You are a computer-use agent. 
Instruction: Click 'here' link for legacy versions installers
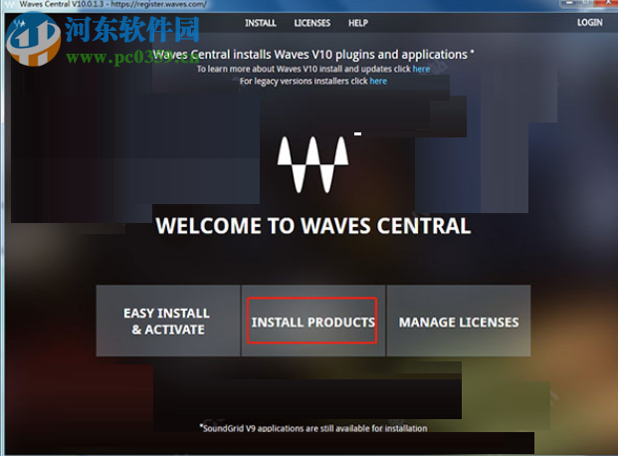pyautogui.click(x=378, y=81)
